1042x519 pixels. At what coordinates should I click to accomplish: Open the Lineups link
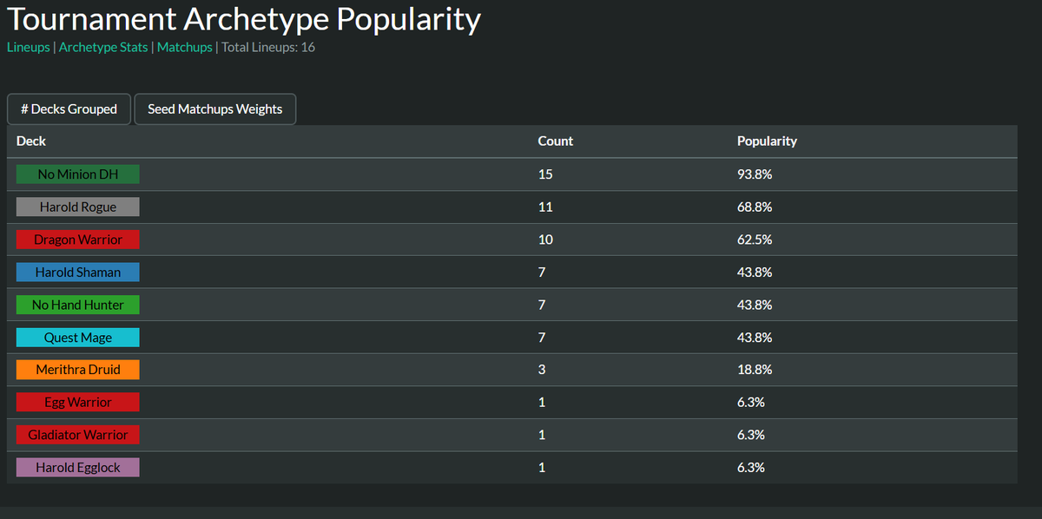click(29, 47)
